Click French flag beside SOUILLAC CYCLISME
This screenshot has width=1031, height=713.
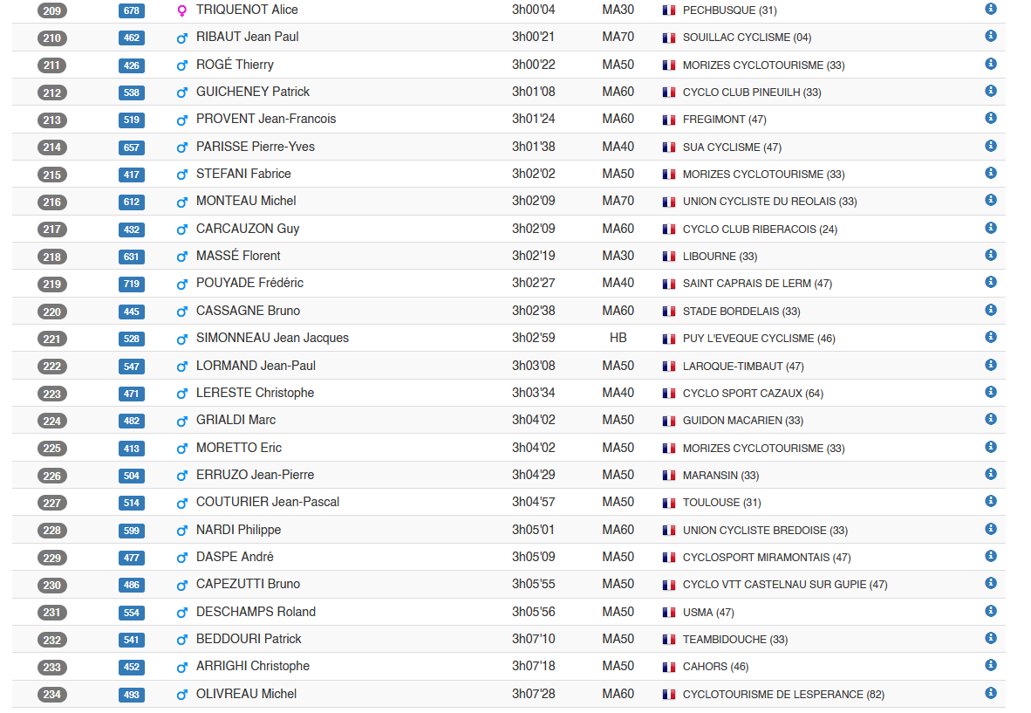coord(669,38)
